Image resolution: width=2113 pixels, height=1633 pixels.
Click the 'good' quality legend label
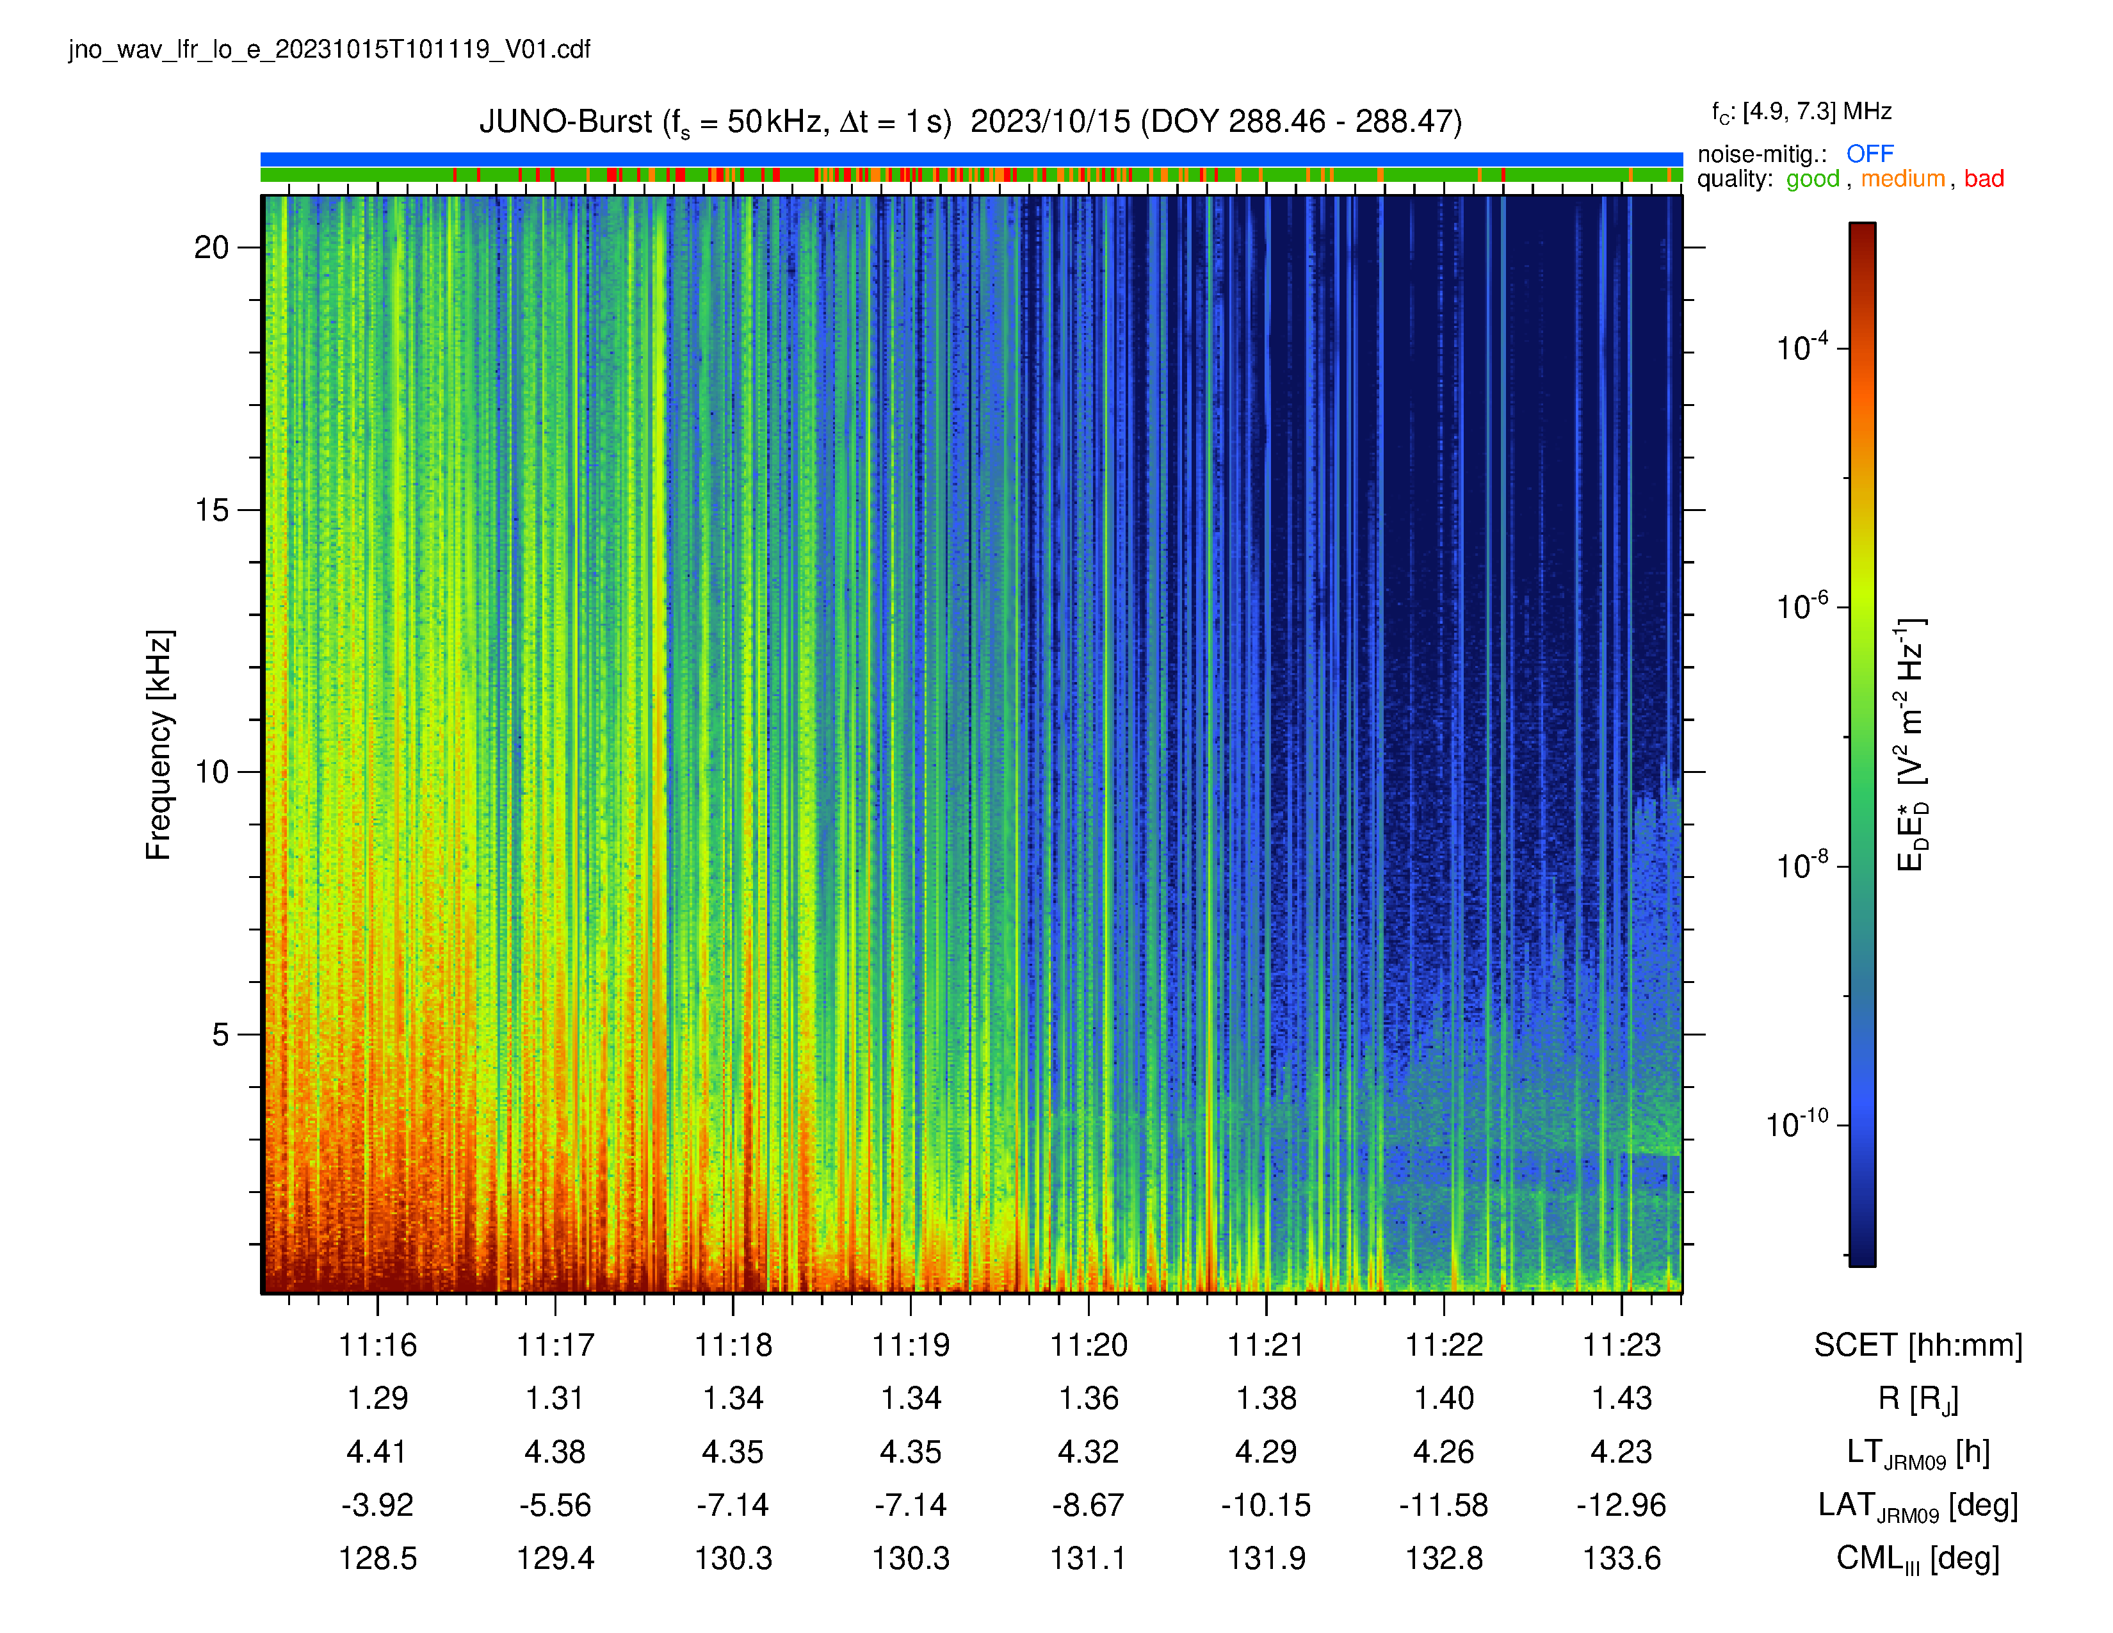1812,179
